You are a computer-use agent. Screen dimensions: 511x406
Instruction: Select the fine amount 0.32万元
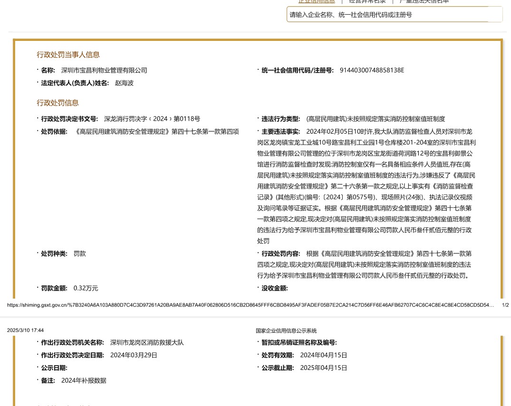(x=86, y=289)
